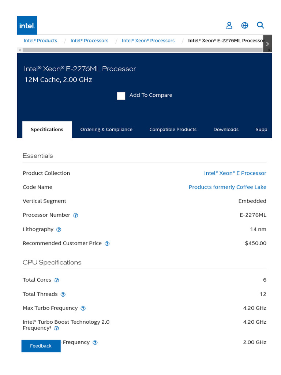The height and width of the screenshot is (375, 281).
Task: Open the language globe icon
Action: 245,25
